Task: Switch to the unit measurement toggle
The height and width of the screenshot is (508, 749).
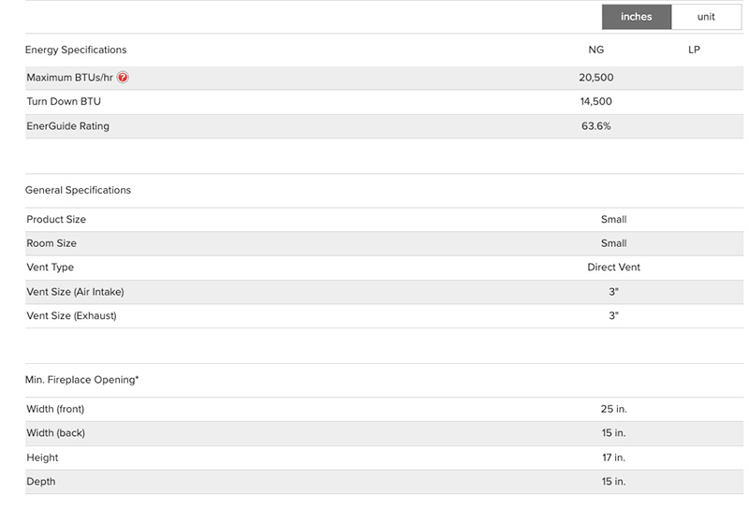Action: point(706,17)
